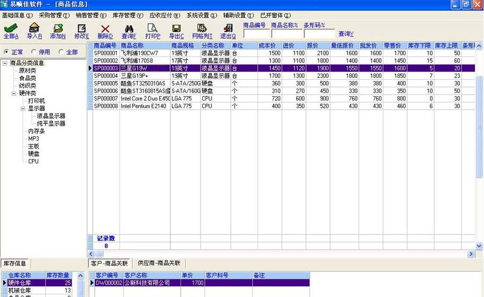Screen dimensions: 484x297
Task: Select the 打印机 tree item
Action: (37, 101)
